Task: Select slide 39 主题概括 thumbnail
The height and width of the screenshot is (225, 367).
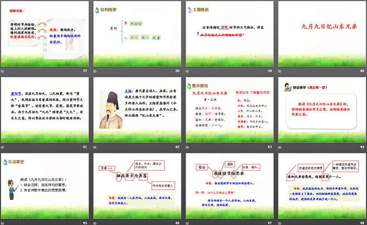Action: pyautogui.click(x=230, y=34)
